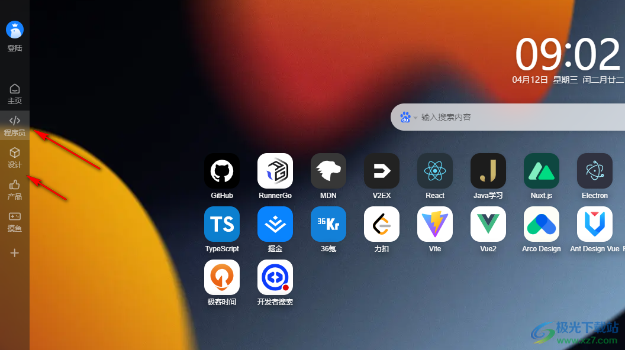Open the 摸鱼 sidebar category
The width and height of the screenshot is (625, 350).
point(15,222)
